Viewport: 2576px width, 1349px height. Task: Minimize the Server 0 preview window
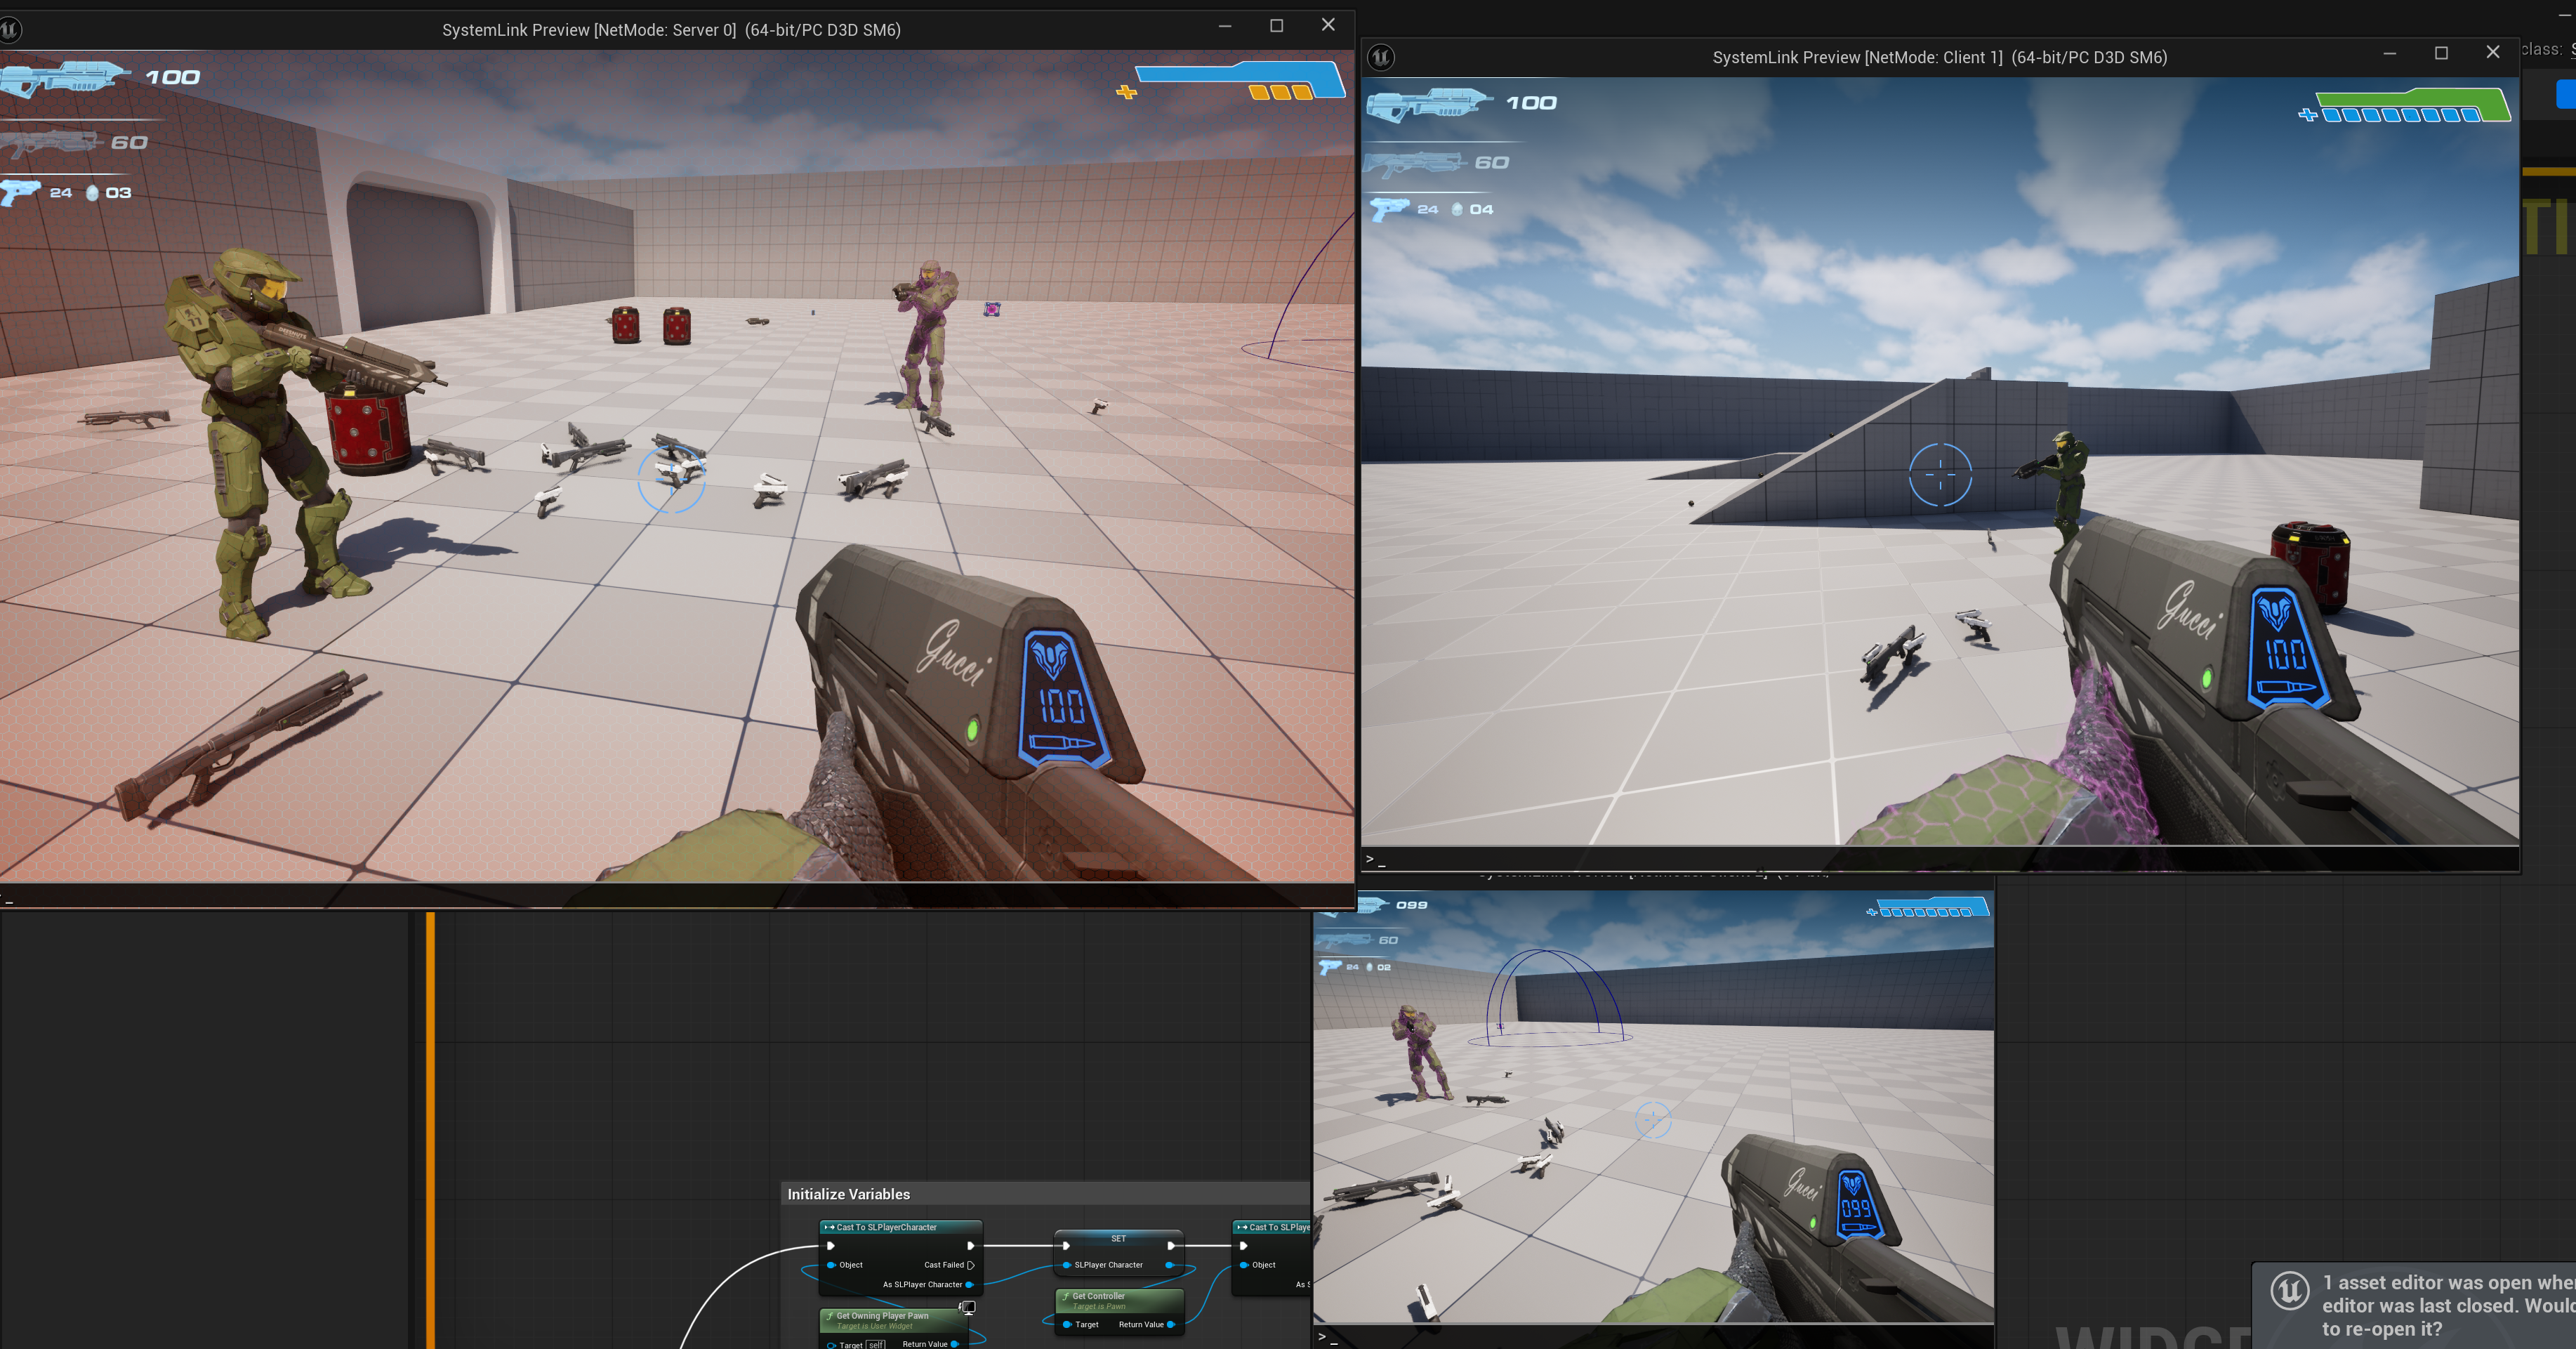1225,26
